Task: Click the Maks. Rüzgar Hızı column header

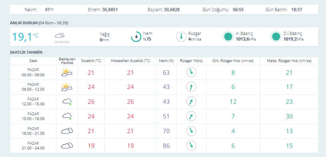Action: [x=289, y=61]
